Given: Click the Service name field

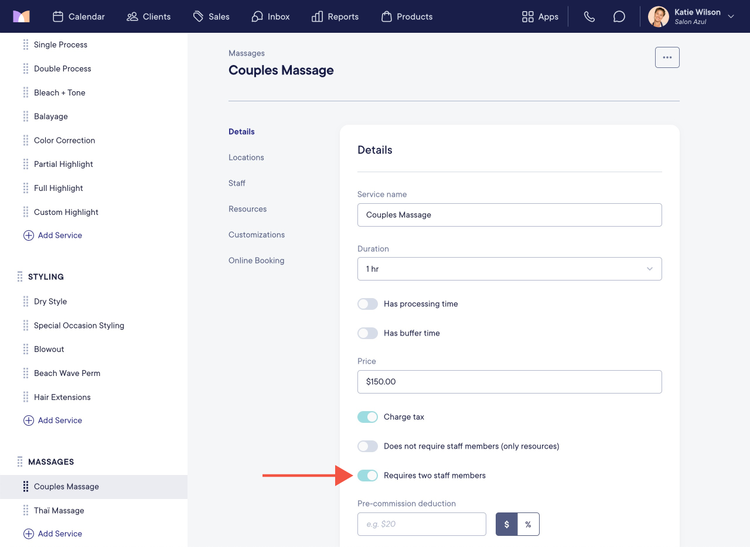Looking at the screenshot, I should 510,215.
